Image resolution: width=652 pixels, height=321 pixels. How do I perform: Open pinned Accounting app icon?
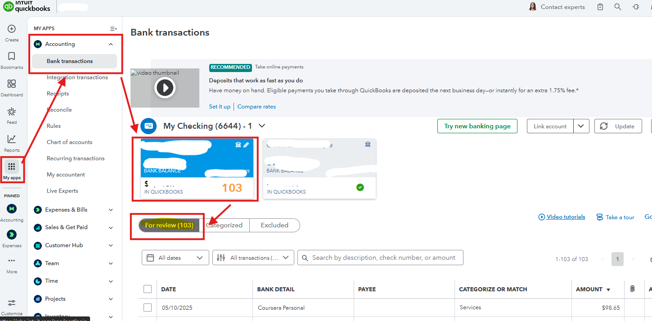tap(12, 209)
